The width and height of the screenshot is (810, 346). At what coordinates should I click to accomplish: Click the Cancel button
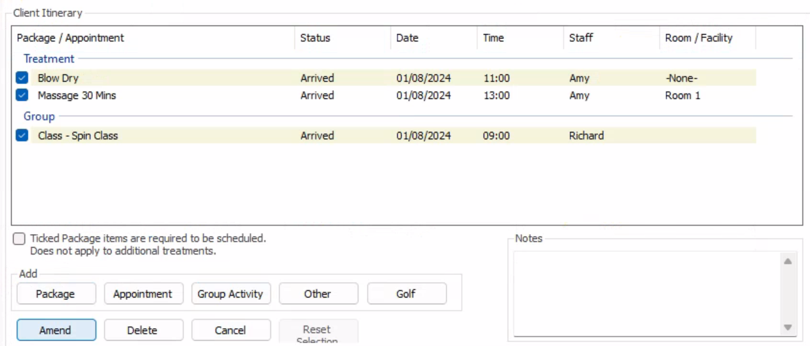click(231, 331)
